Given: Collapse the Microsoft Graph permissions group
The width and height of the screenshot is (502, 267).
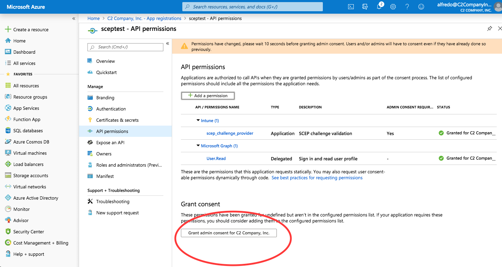Looking at the screenshot, I should (198, 146).
